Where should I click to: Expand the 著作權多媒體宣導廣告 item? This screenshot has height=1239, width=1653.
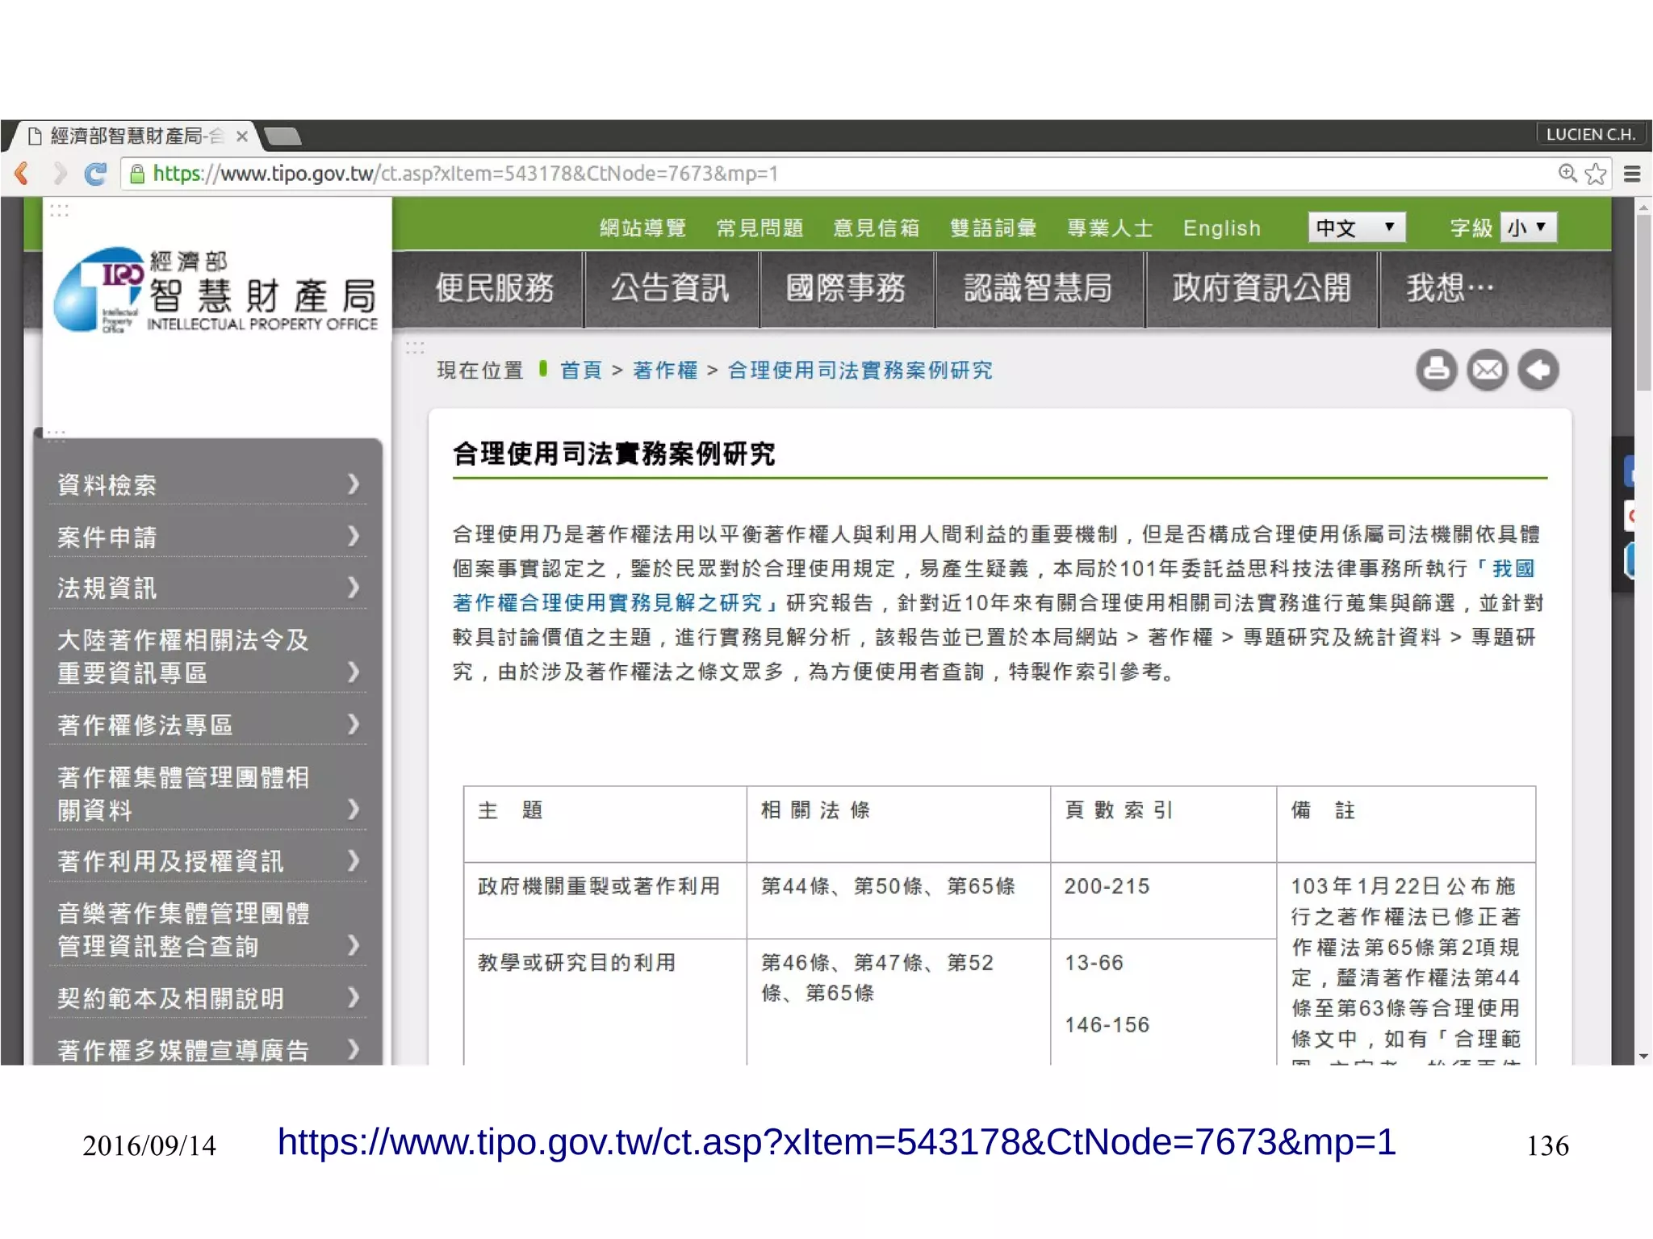point(208,1049)
